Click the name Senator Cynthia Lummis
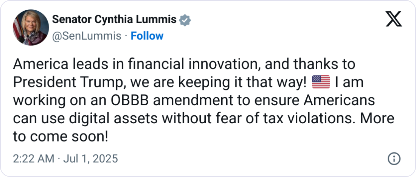Image resolution: width=416 pixels, height=177 pixels. [114, 20]
